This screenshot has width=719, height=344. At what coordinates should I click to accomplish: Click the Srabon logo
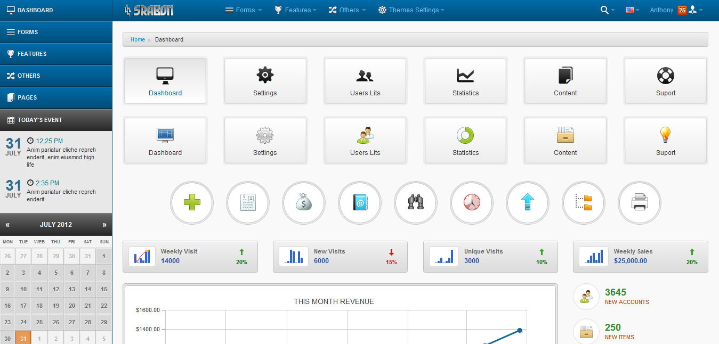pos(149,10)
